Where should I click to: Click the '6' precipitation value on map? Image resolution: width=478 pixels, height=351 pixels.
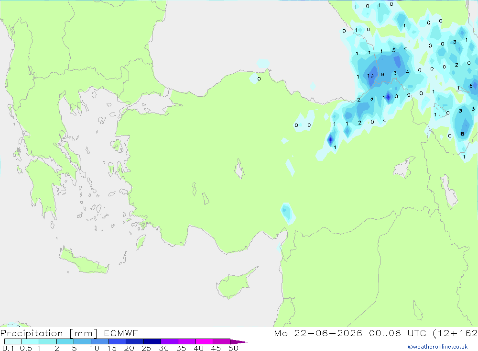pyautogui.click(x=471, y=86)
